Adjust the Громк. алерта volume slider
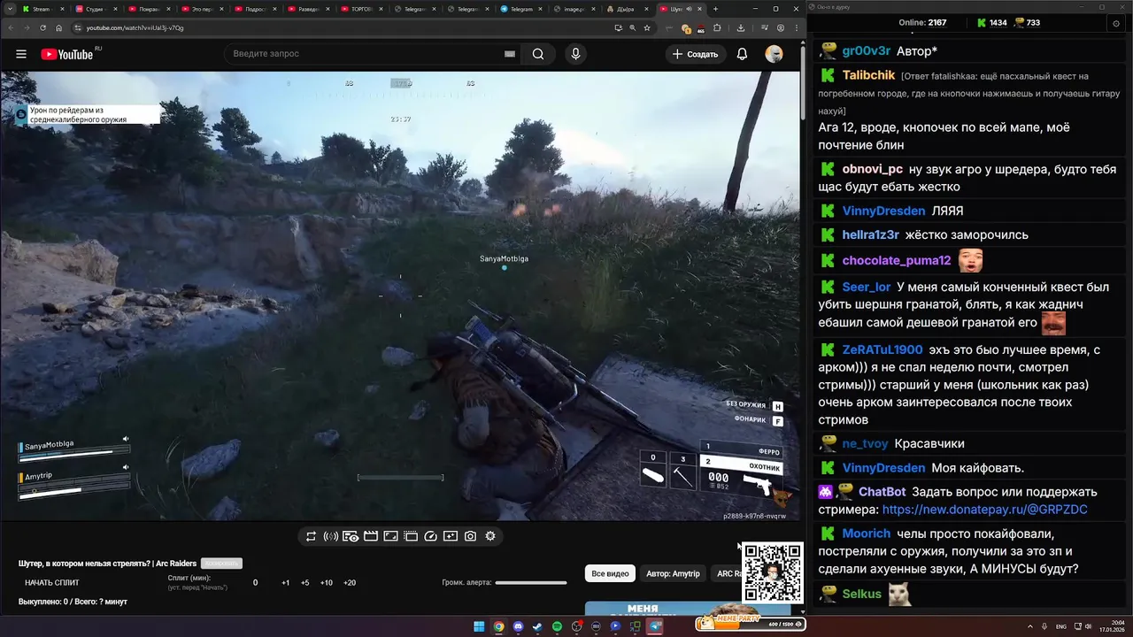Viewport: 1133px width, 637px height. (x=531, y=583)
